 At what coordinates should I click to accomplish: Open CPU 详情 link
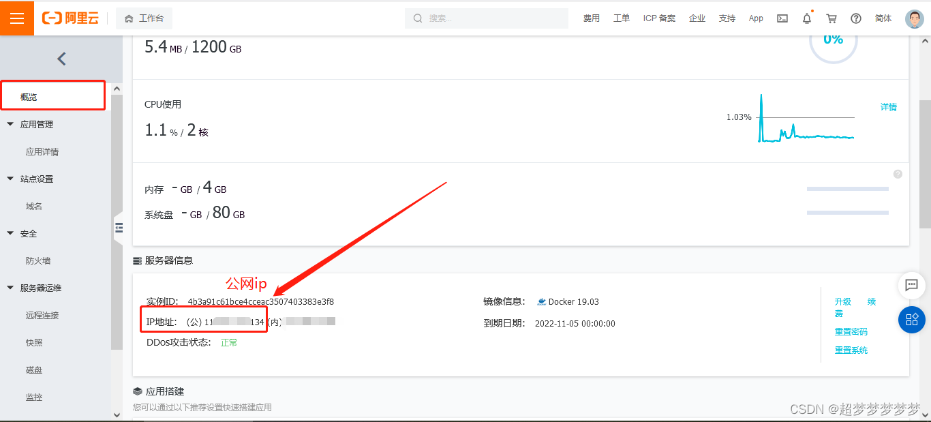click(x=889, y=107)
